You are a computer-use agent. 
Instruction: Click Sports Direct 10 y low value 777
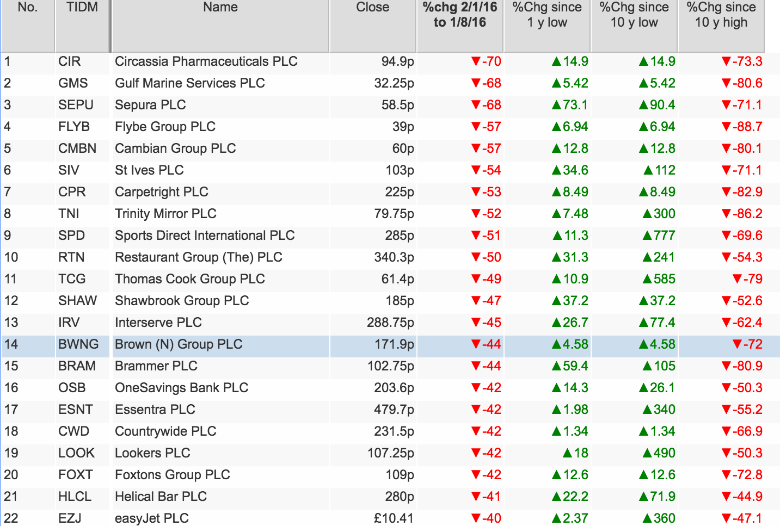(x=659, y=236)
